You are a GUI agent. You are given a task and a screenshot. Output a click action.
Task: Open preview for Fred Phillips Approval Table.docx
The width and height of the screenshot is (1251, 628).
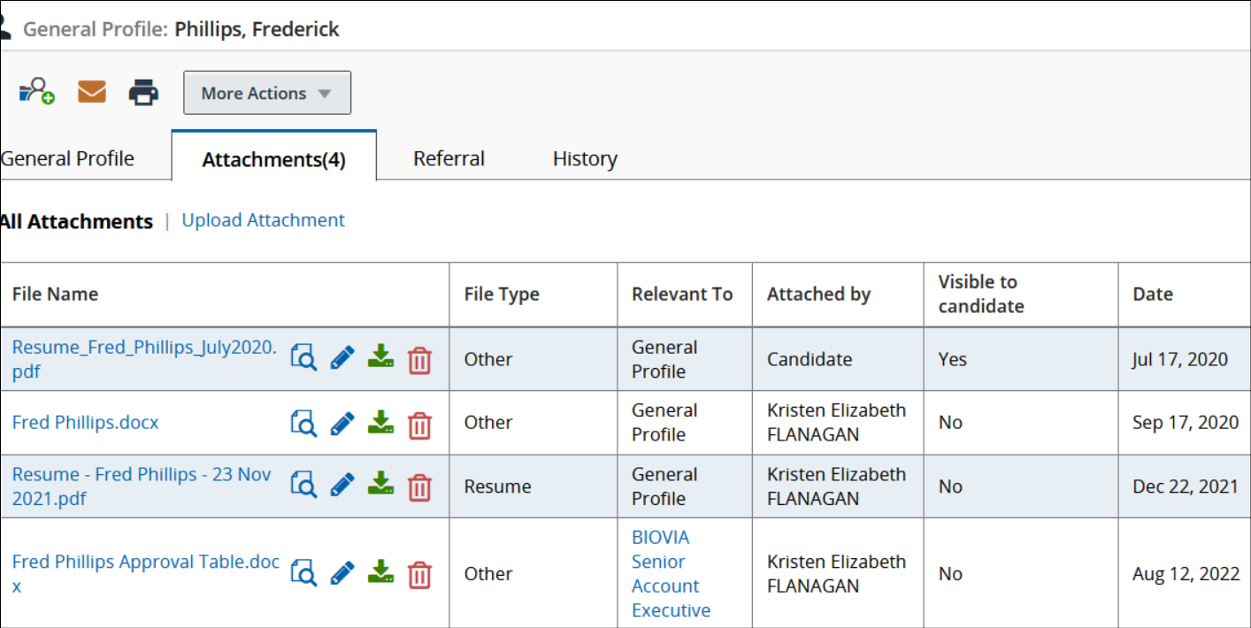point(303,575)
